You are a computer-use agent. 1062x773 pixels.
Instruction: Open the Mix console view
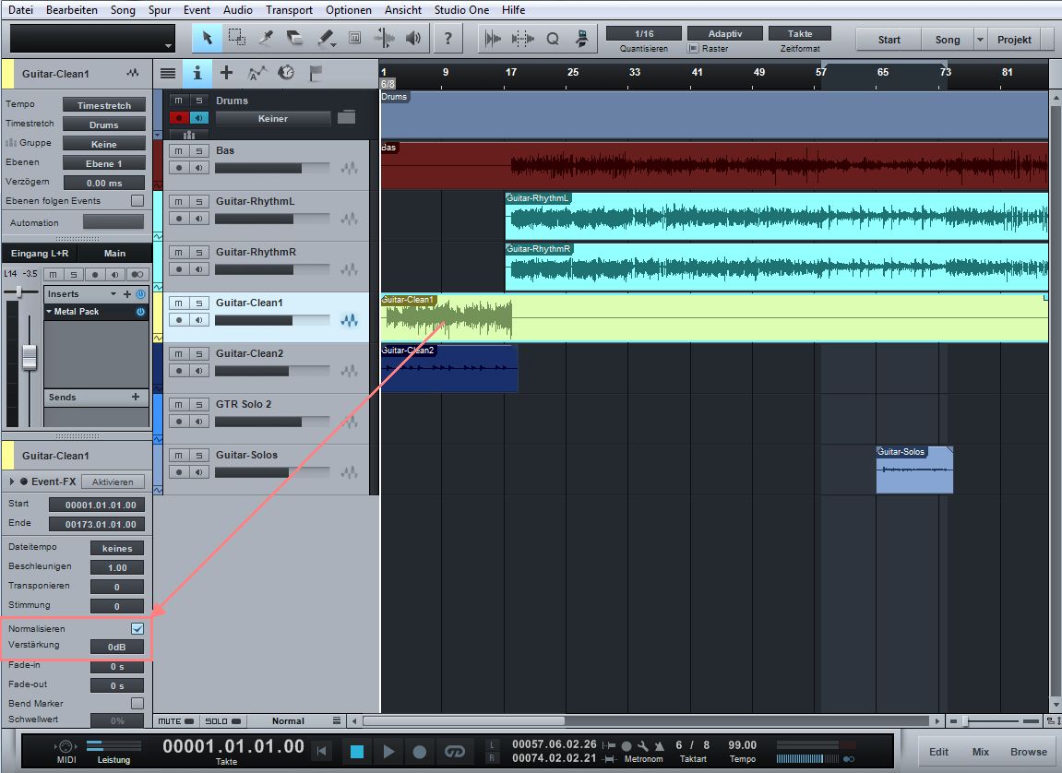point(981,752)
